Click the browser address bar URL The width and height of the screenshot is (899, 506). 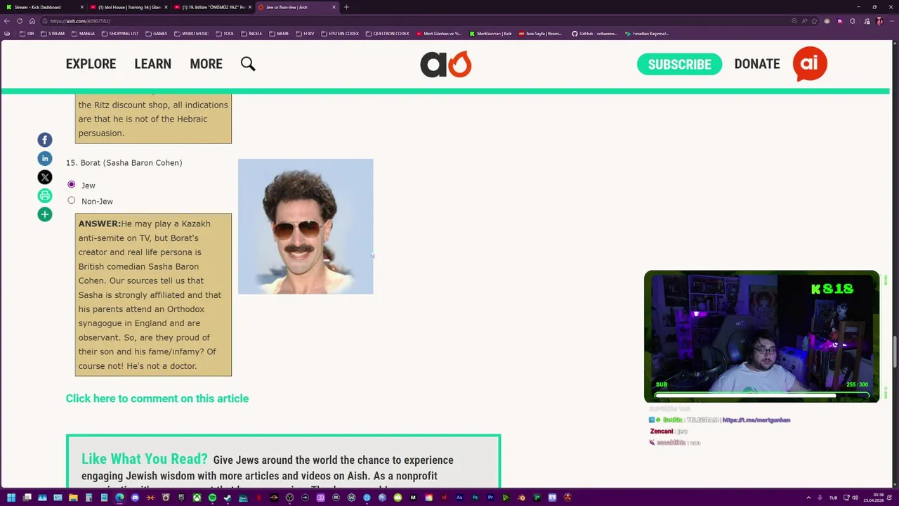(81, 21)
